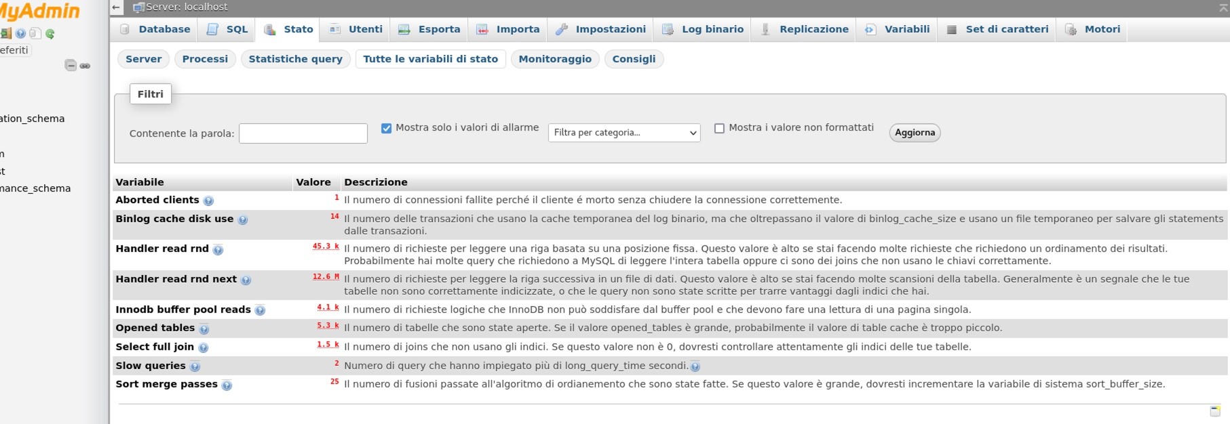This screenshot has height=424, width=1230.
Task: Open the SQL tab
Action: coord(227,30)
